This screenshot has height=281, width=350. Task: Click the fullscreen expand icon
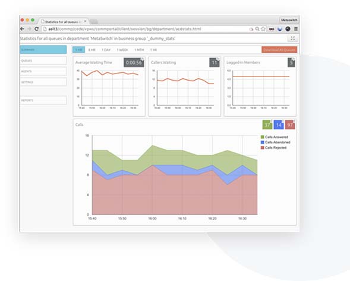292,39
